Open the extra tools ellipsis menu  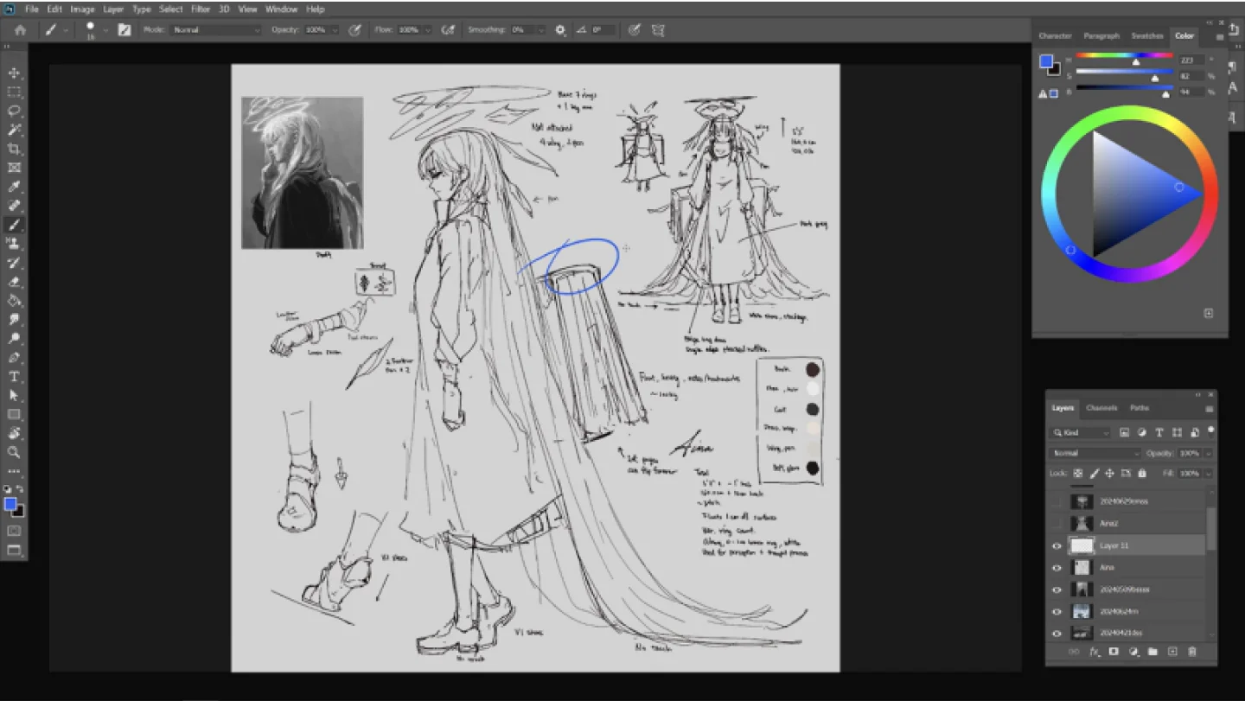14,471
